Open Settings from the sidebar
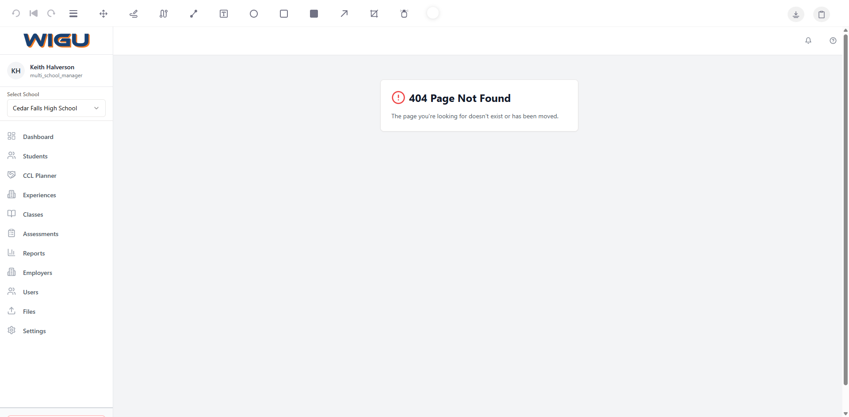The image size is (849, 417). 34,331
